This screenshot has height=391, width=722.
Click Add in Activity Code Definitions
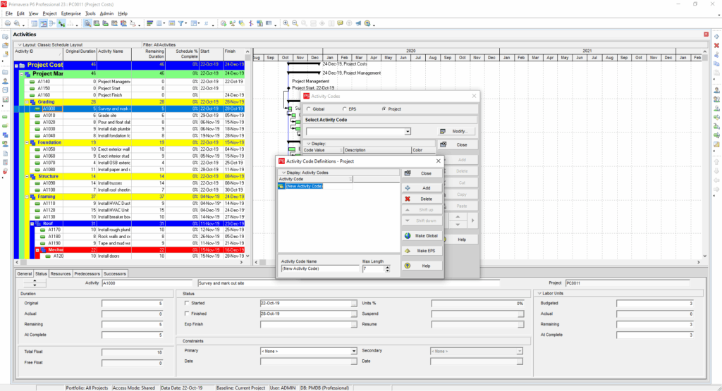point(422,188)
